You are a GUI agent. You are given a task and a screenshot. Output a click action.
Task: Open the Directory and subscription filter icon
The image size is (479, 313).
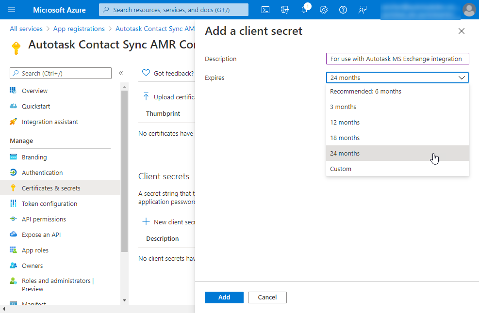click(285, 10)
